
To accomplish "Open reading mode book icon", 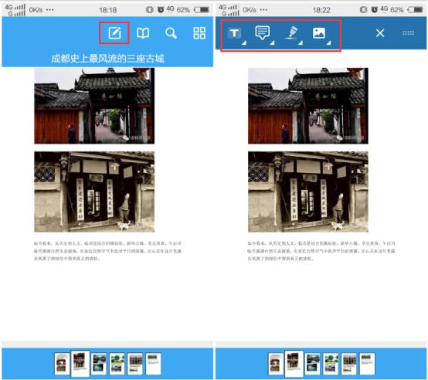I will point(143,33).
